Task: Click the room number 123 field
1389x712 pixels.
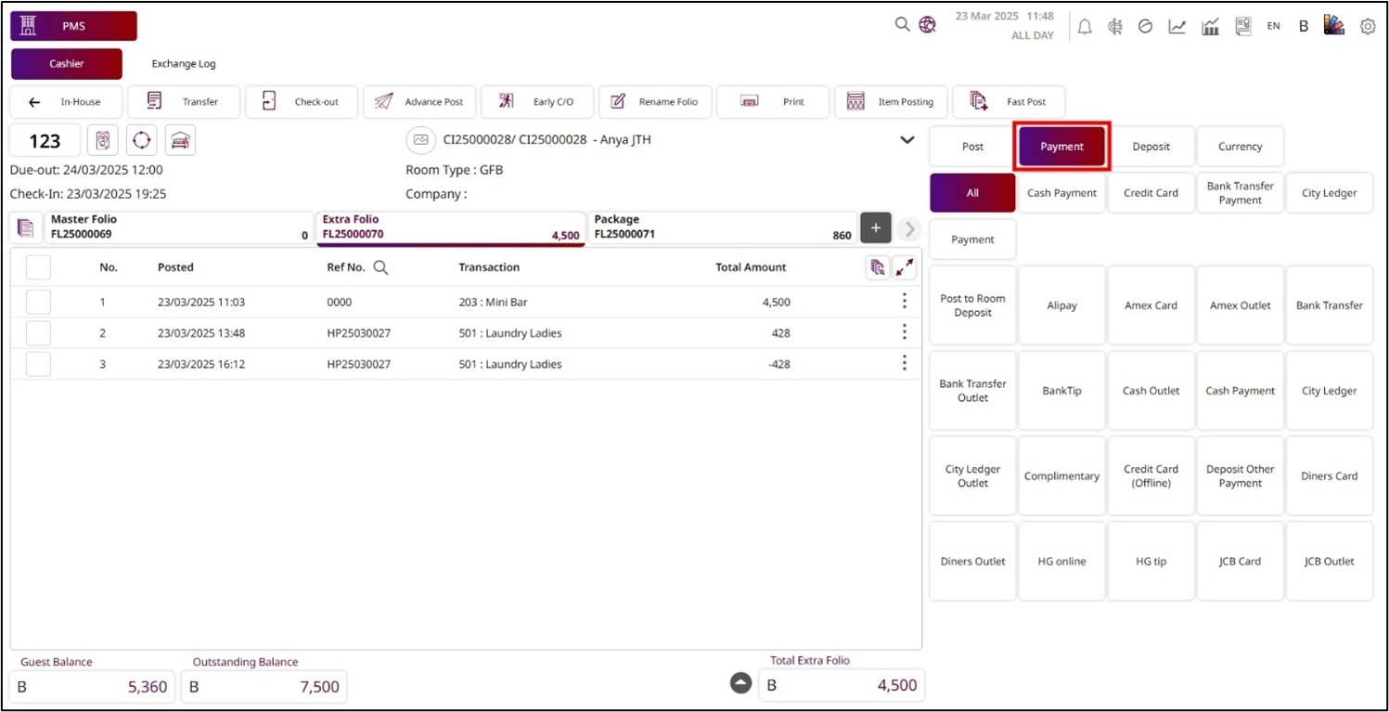Action: click(x=45, y=141)
